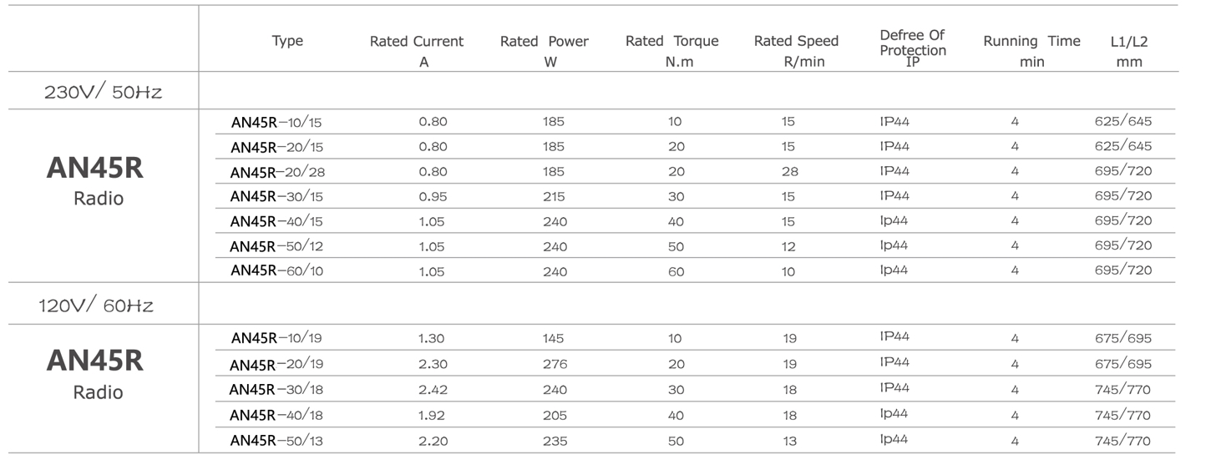1221x475 pixels.
Task: Click the 120V/ 60Hz section label
Action: [x=96, y=305]
